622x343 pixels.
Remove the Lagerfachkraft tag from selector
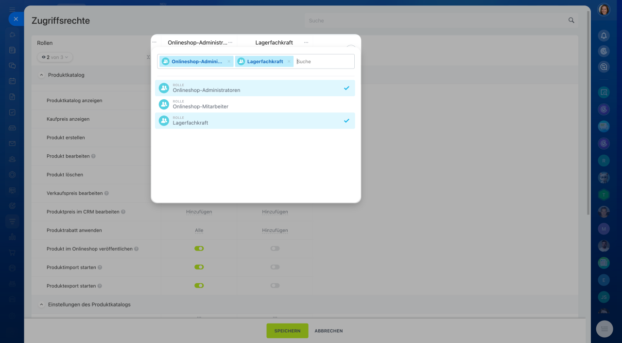[289, 61]
